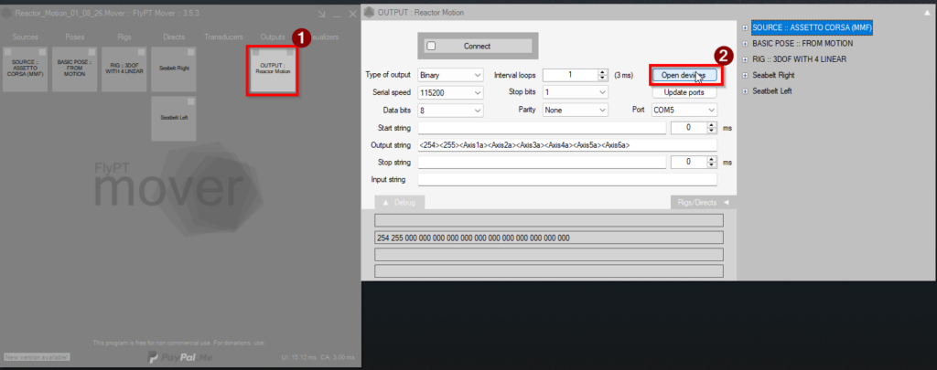Image resolution: width=937 pixels, height=370 pixels.
Task: Click the Update ports button
Action: [684, 93]
